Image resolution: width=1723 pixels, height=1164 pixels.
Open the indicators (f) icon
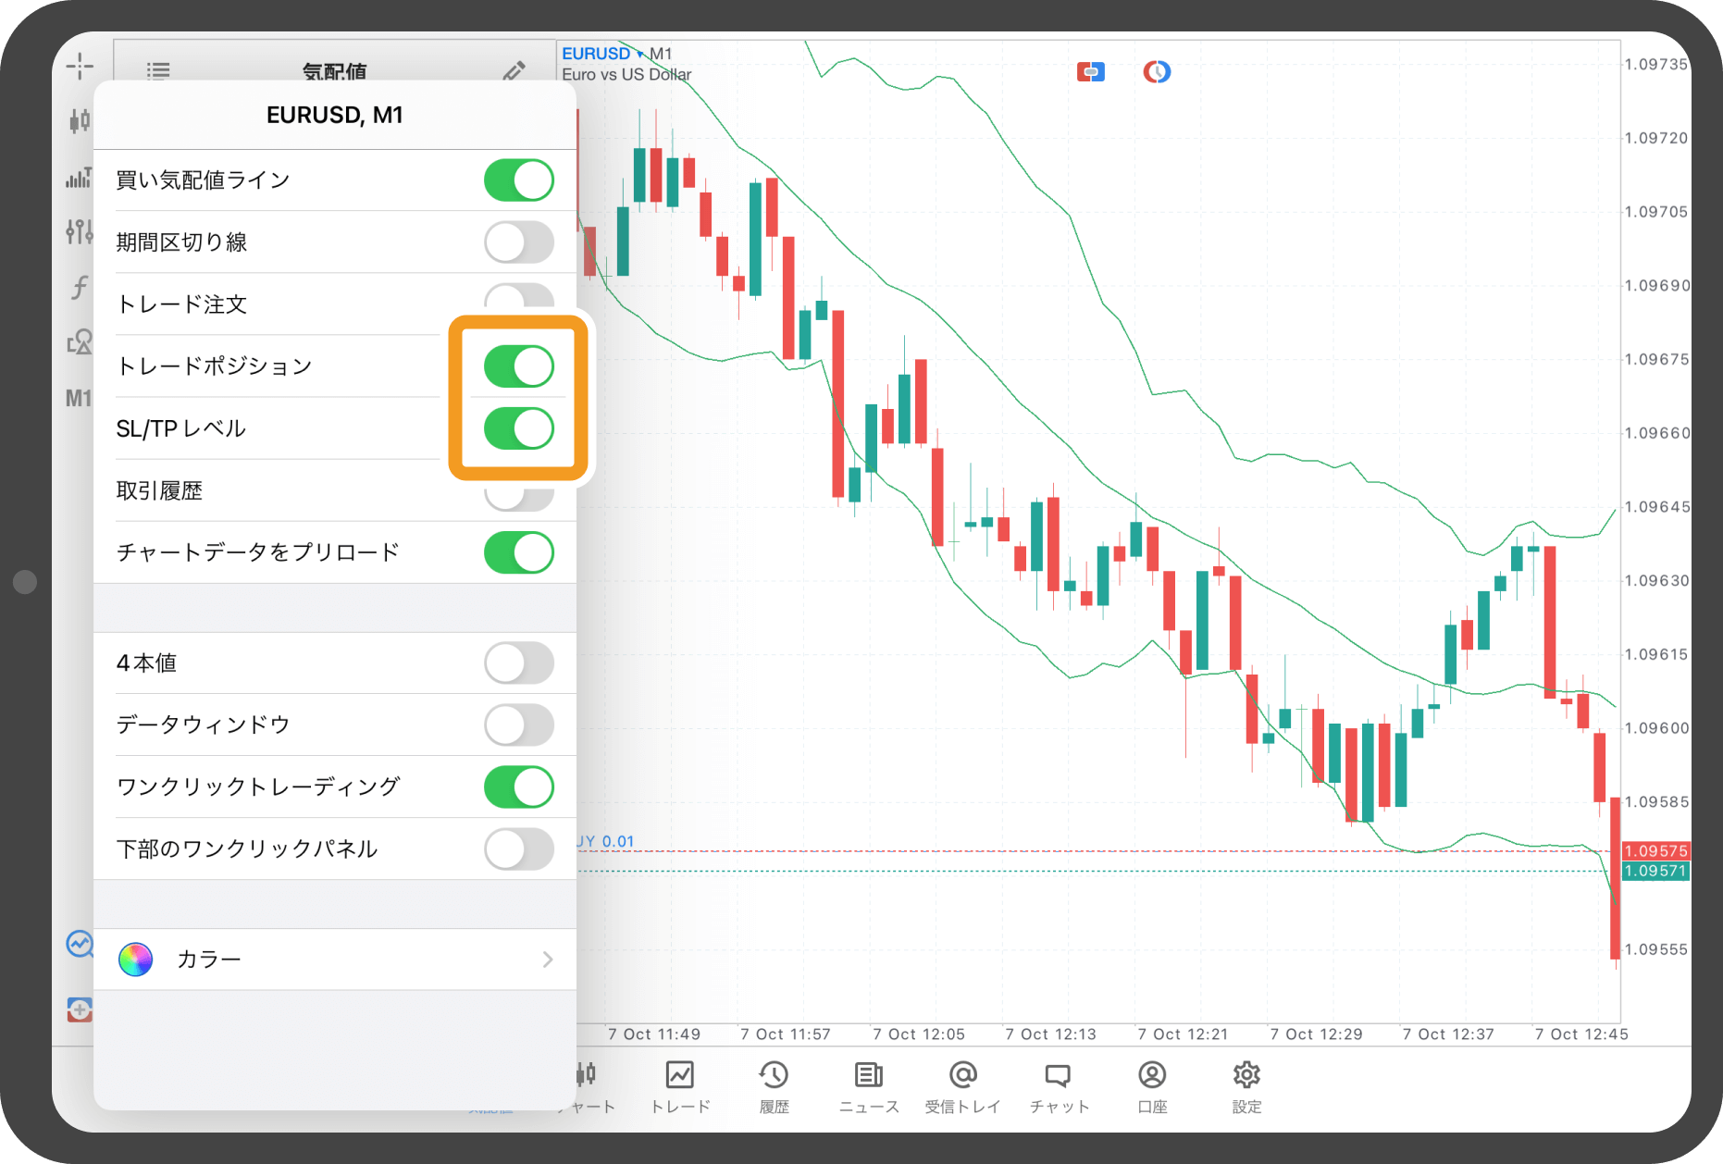(x=80, y=288)
